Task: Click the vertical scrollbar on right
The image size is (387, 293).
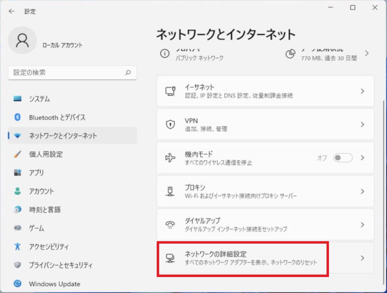Action: tap(384, 193)
